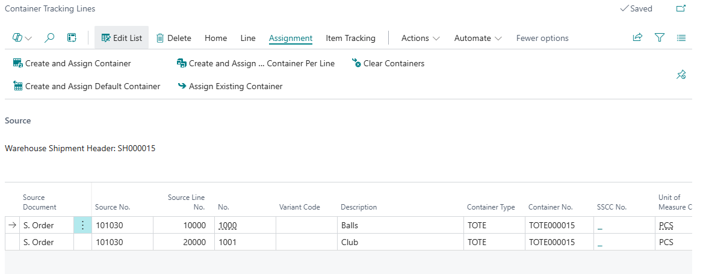Open row options for first S. Order

point(82,225)
